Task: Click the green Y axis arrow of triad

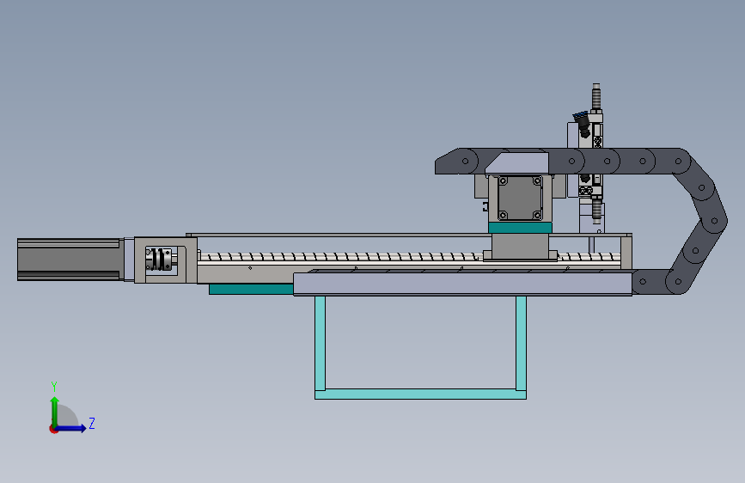Action: click(x=55, y=410)
